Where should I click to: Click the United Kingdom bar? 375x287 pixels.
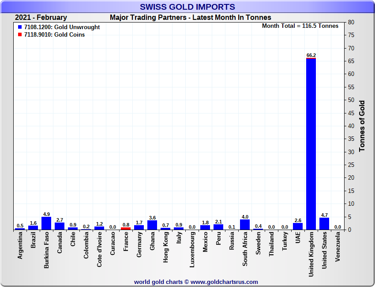point(311,143)
